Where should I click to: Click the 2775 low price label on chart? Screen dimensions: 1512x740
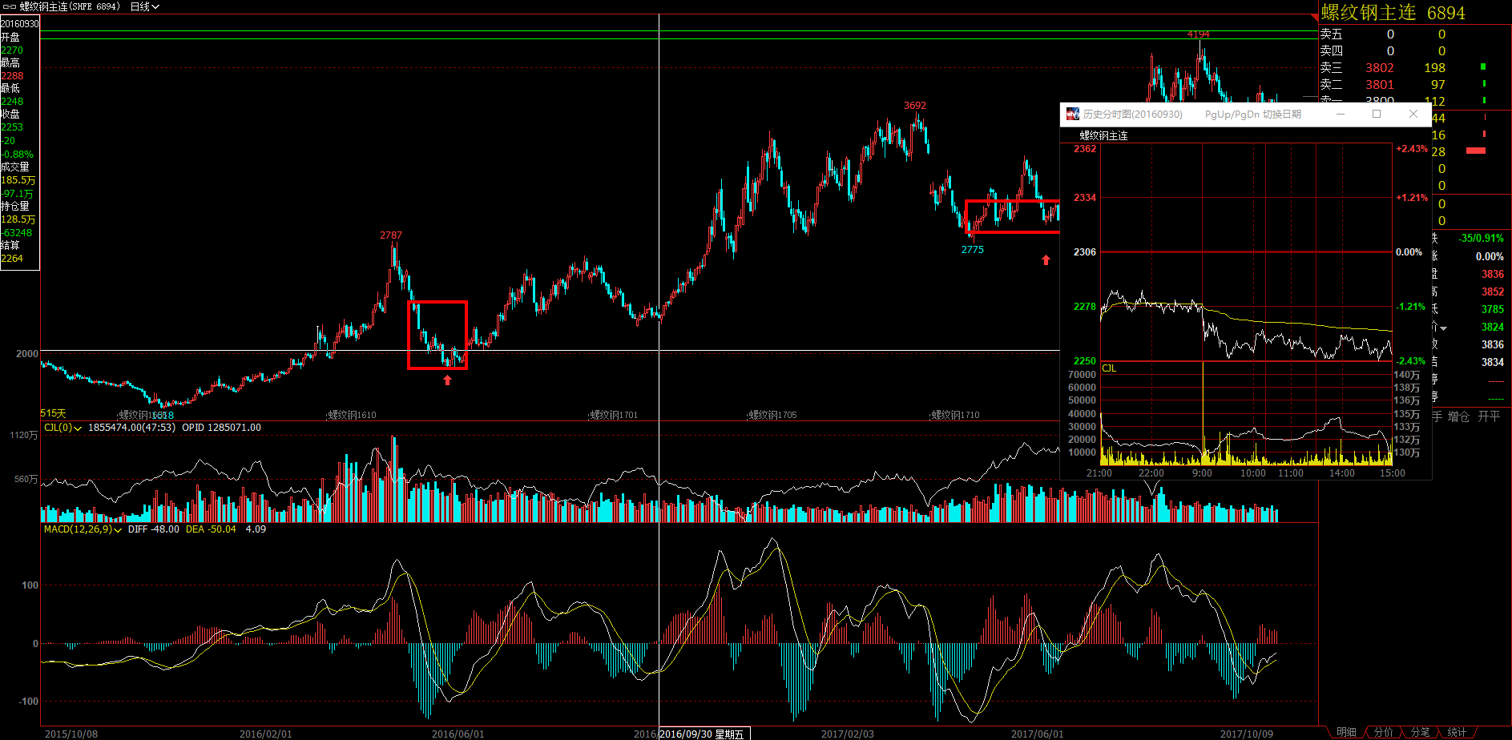[x=973, y=250]
